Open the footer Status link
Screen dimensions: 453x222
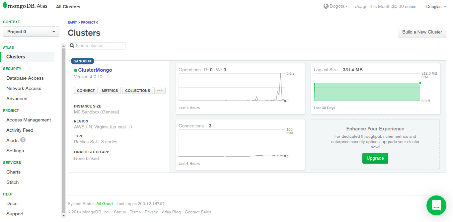pos(120,212)
